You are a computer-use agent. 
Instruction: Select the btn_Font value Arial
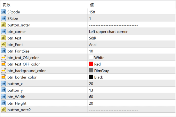[93, 45]
